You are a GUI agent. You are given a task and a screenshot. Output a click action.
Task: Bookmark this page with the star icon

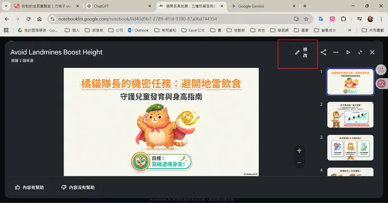306,19
